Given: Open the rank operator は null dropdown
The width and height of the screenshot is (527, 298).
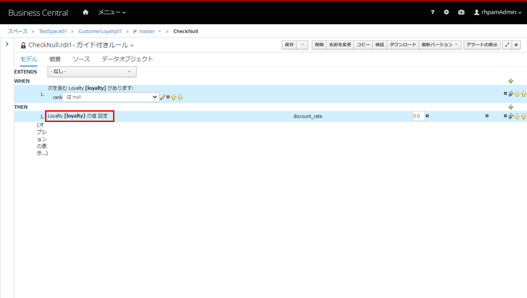Looking at the screenshot, I should click(x=110, y=97).
